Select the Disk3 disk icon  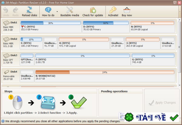pyautogui.click(x=6, y=56)
